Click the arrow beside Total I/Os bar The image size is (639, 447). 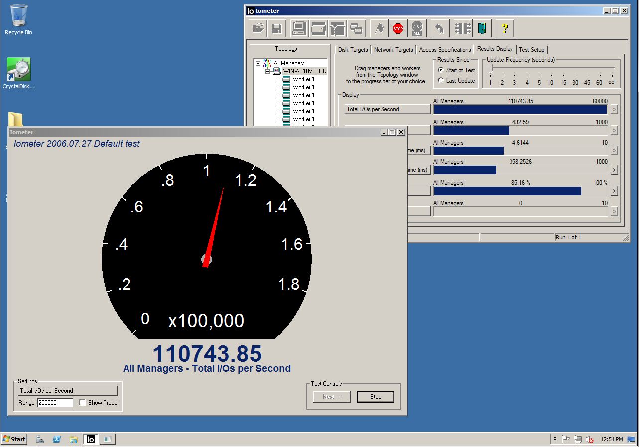click(614, 109)
